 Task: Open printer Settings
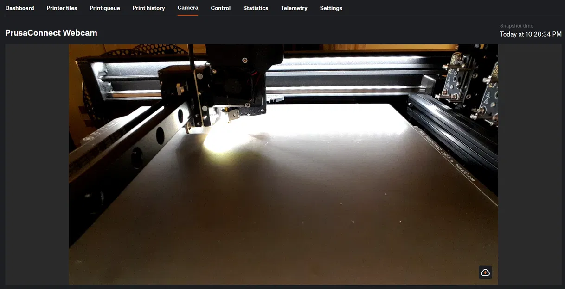coord(331,8)
